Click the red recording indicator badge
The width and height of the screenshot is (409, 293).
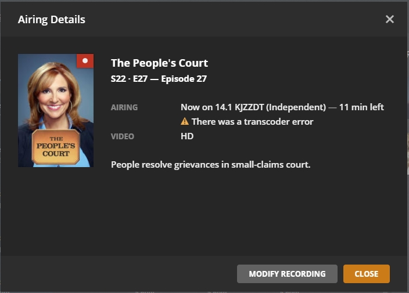coord(85,61)
